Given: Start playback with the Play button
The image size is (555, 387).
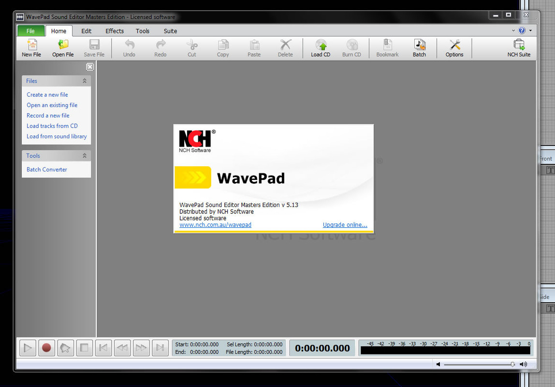Looking at the screenshot, I should click(x=28, y=348).
